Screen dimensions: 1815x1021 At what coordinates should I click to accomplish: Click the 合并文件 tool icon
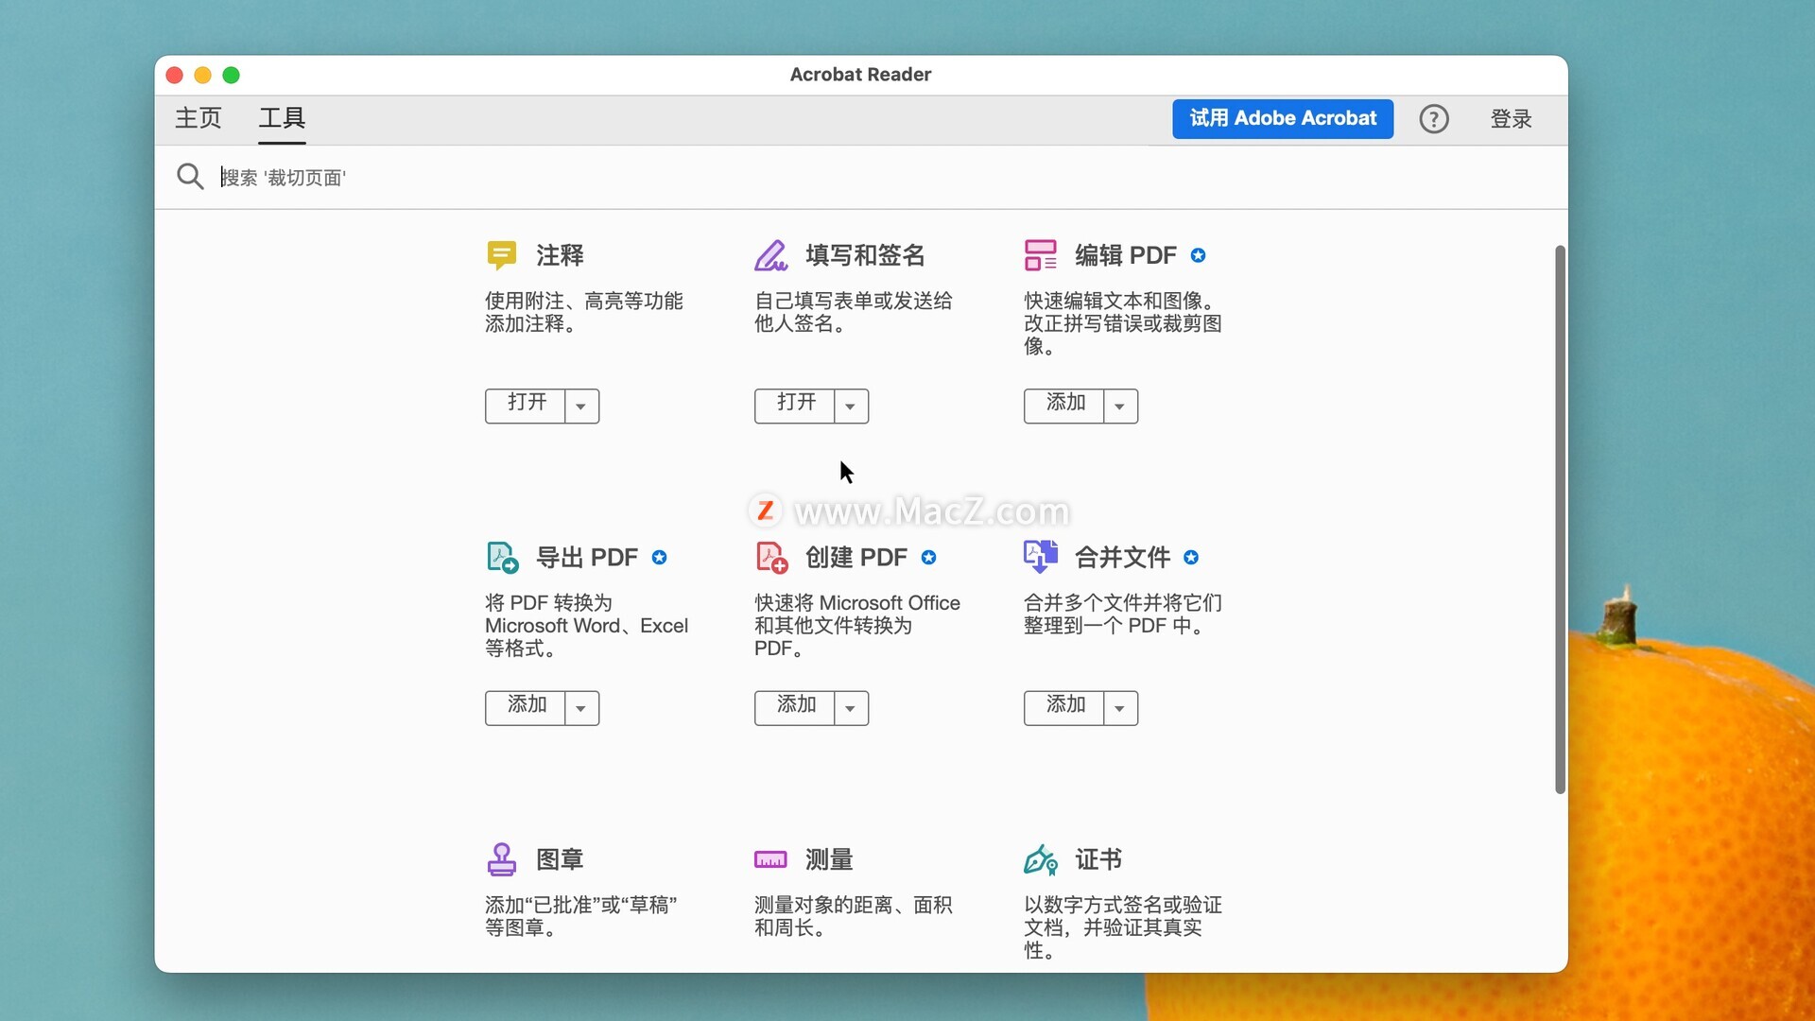[1041, 557]
